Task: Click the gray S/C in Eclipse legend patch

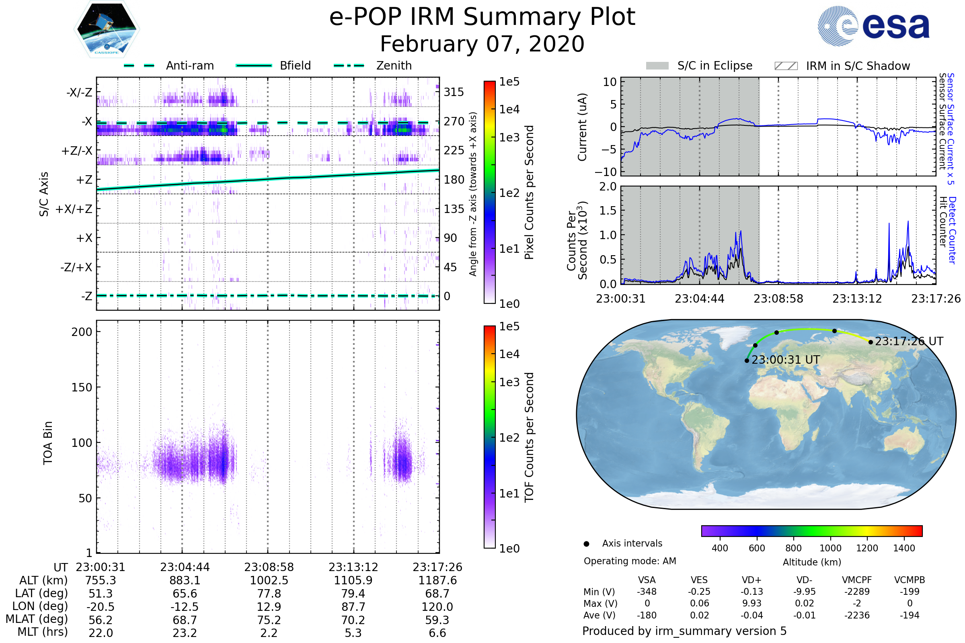Action: pos(657,66)
